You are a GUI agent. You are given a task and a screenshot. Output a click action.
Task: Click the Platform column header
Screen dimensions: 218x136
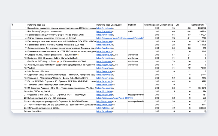click(x=132, y=25)
